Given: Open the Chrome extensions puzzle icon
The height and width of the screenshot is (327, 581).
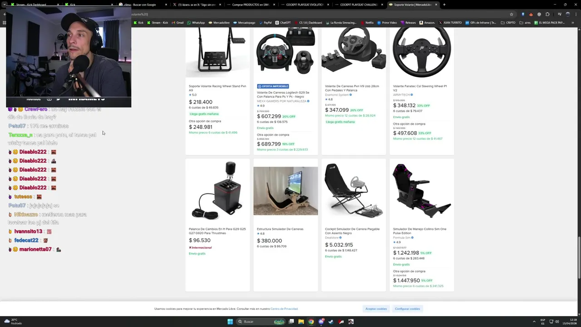Looking at the screenshot, I should point(547,14).
